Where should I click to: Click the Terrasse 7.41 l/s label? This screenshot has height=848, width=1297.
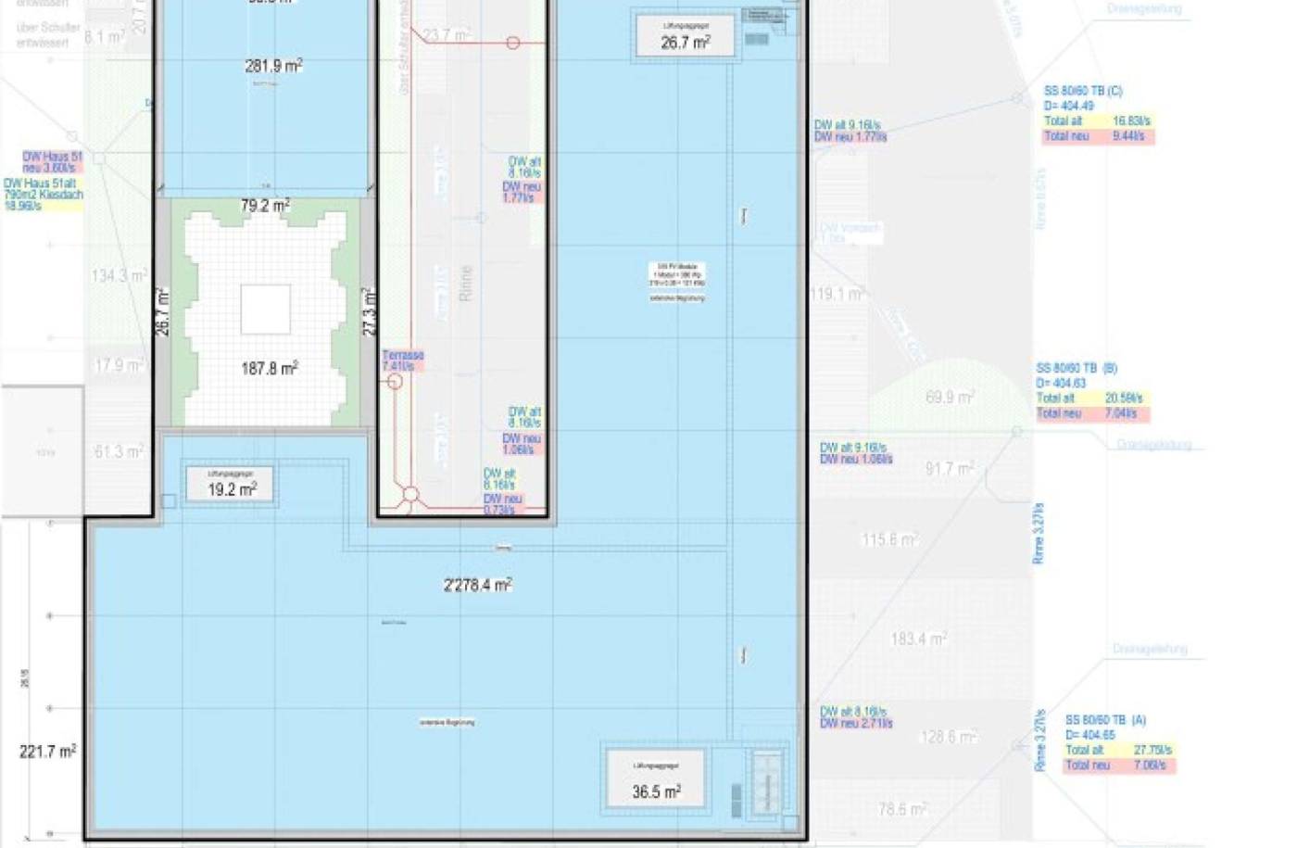coord(403,361)
